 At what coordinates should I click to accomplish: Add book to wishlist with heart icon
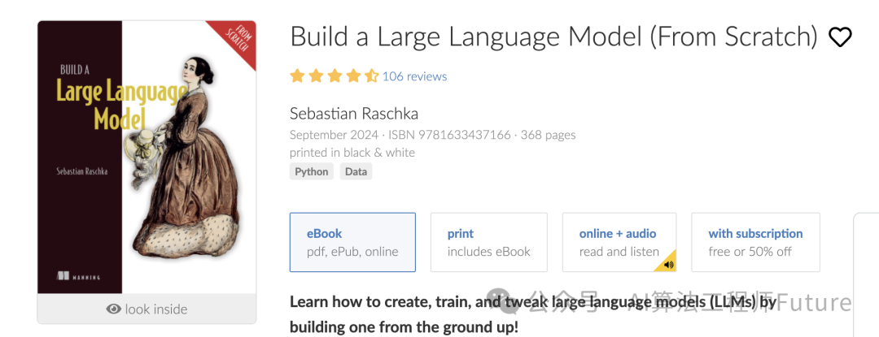click(x=840, y=37)
